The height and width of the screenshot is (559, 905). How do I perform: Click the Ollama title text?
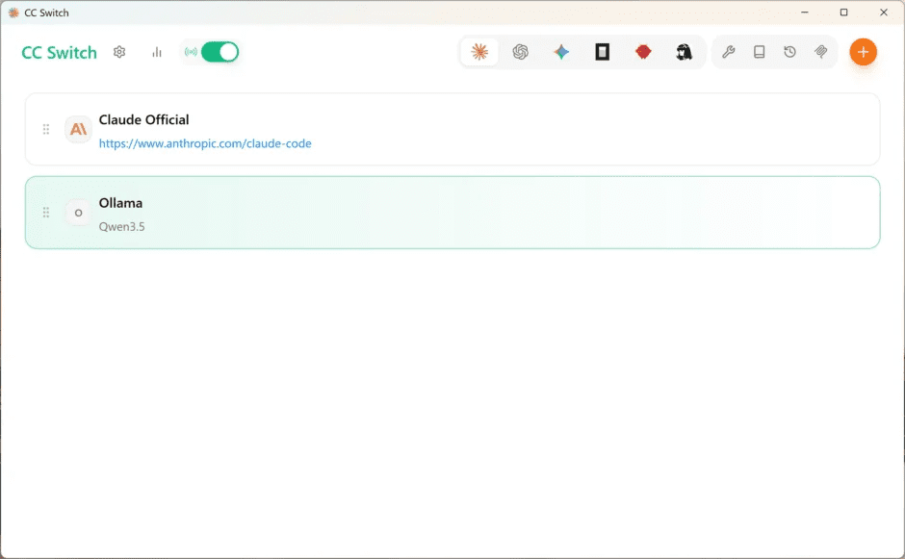[x=120, y=203]
